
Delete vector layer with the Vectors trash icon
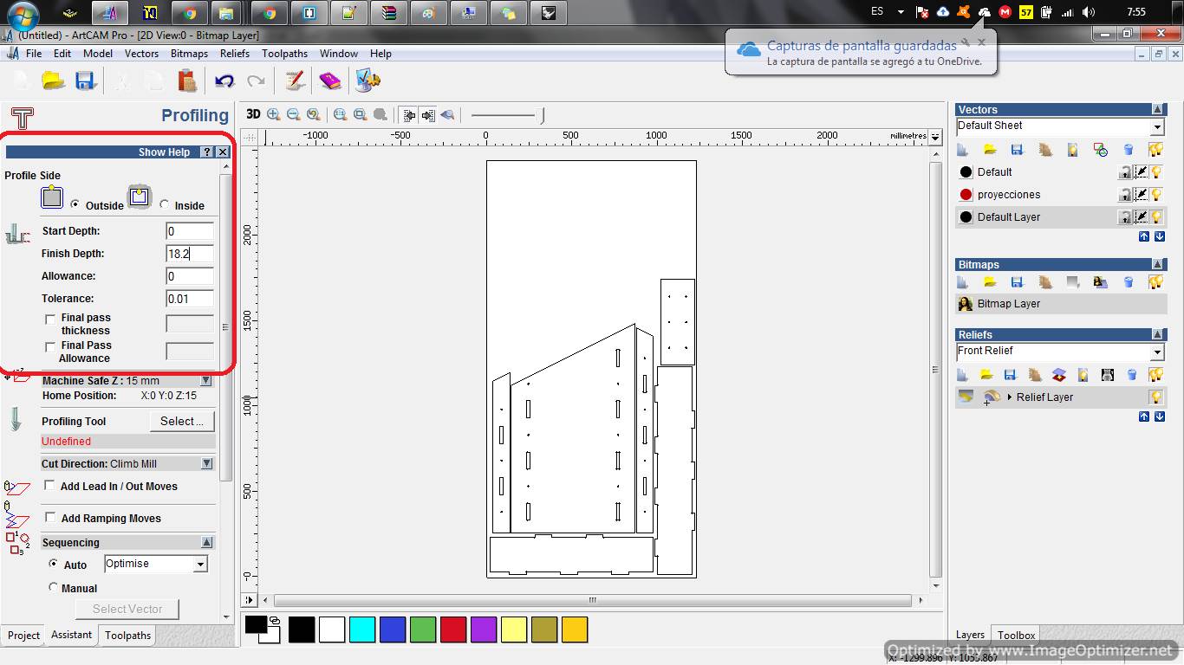1129,150
